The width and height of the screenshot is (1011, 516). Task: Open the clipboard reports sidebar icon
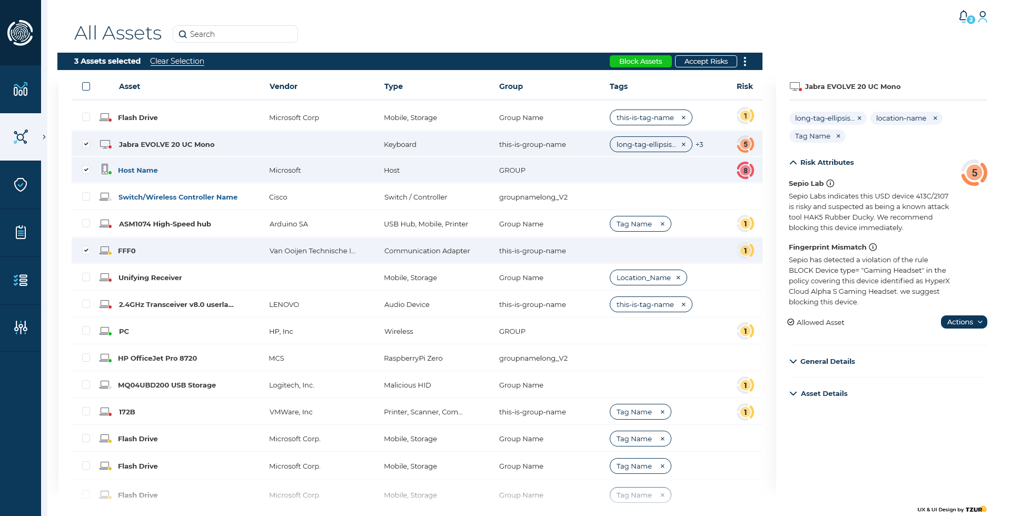(21, 232)
